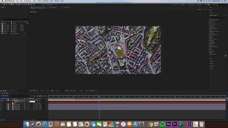Image resolution: width=228 pixels, height=128 pixels.
Task: Click the top layer's label color swatch
Action: (8, 100)
